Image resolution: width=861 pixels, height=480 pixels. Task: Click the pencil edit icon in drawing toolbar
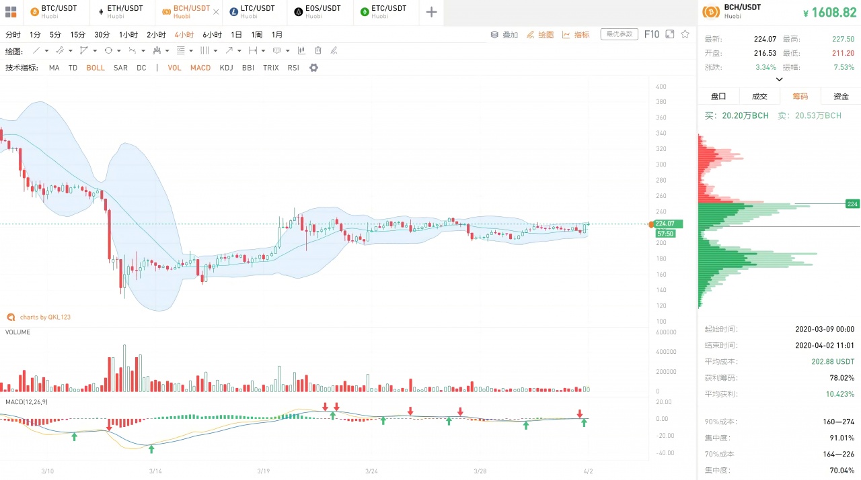pyautogui.click(x=334, y=50)
